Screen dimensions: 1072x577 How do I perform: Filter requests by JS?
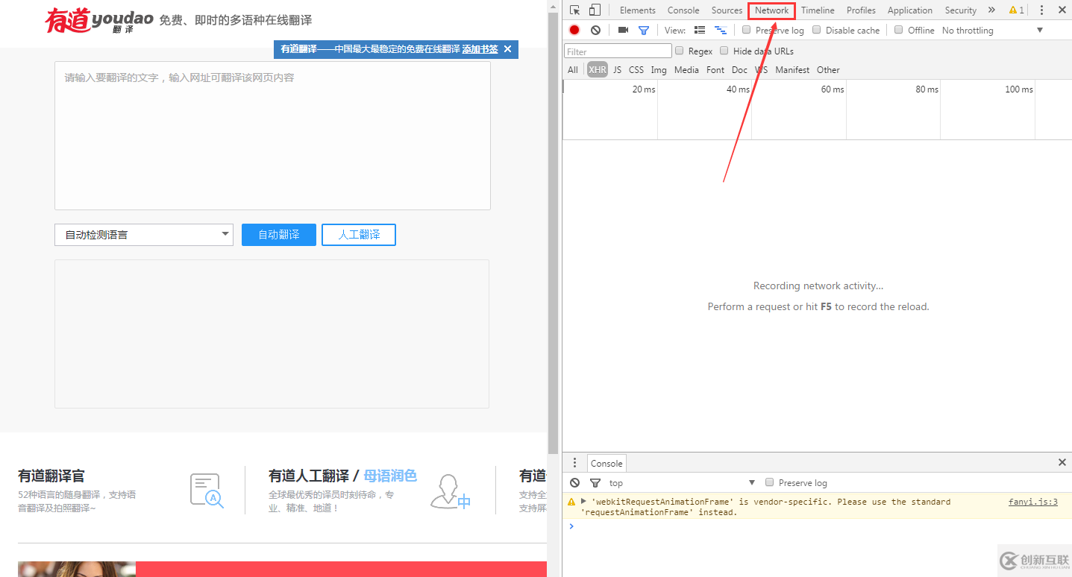[x=617, y=70]
